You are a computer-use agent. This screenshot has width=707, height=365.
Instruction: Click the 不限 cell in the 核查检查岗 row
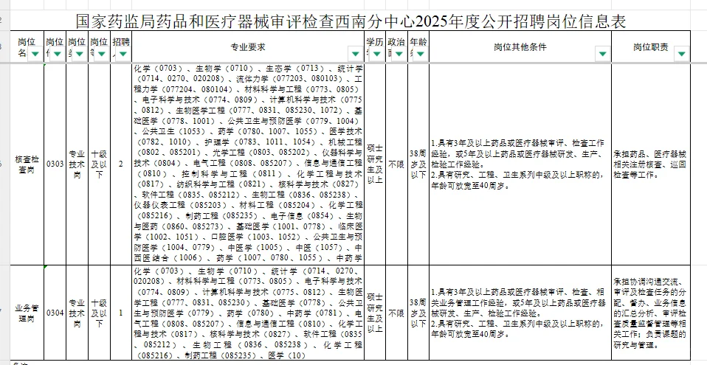tap(396, 164)
